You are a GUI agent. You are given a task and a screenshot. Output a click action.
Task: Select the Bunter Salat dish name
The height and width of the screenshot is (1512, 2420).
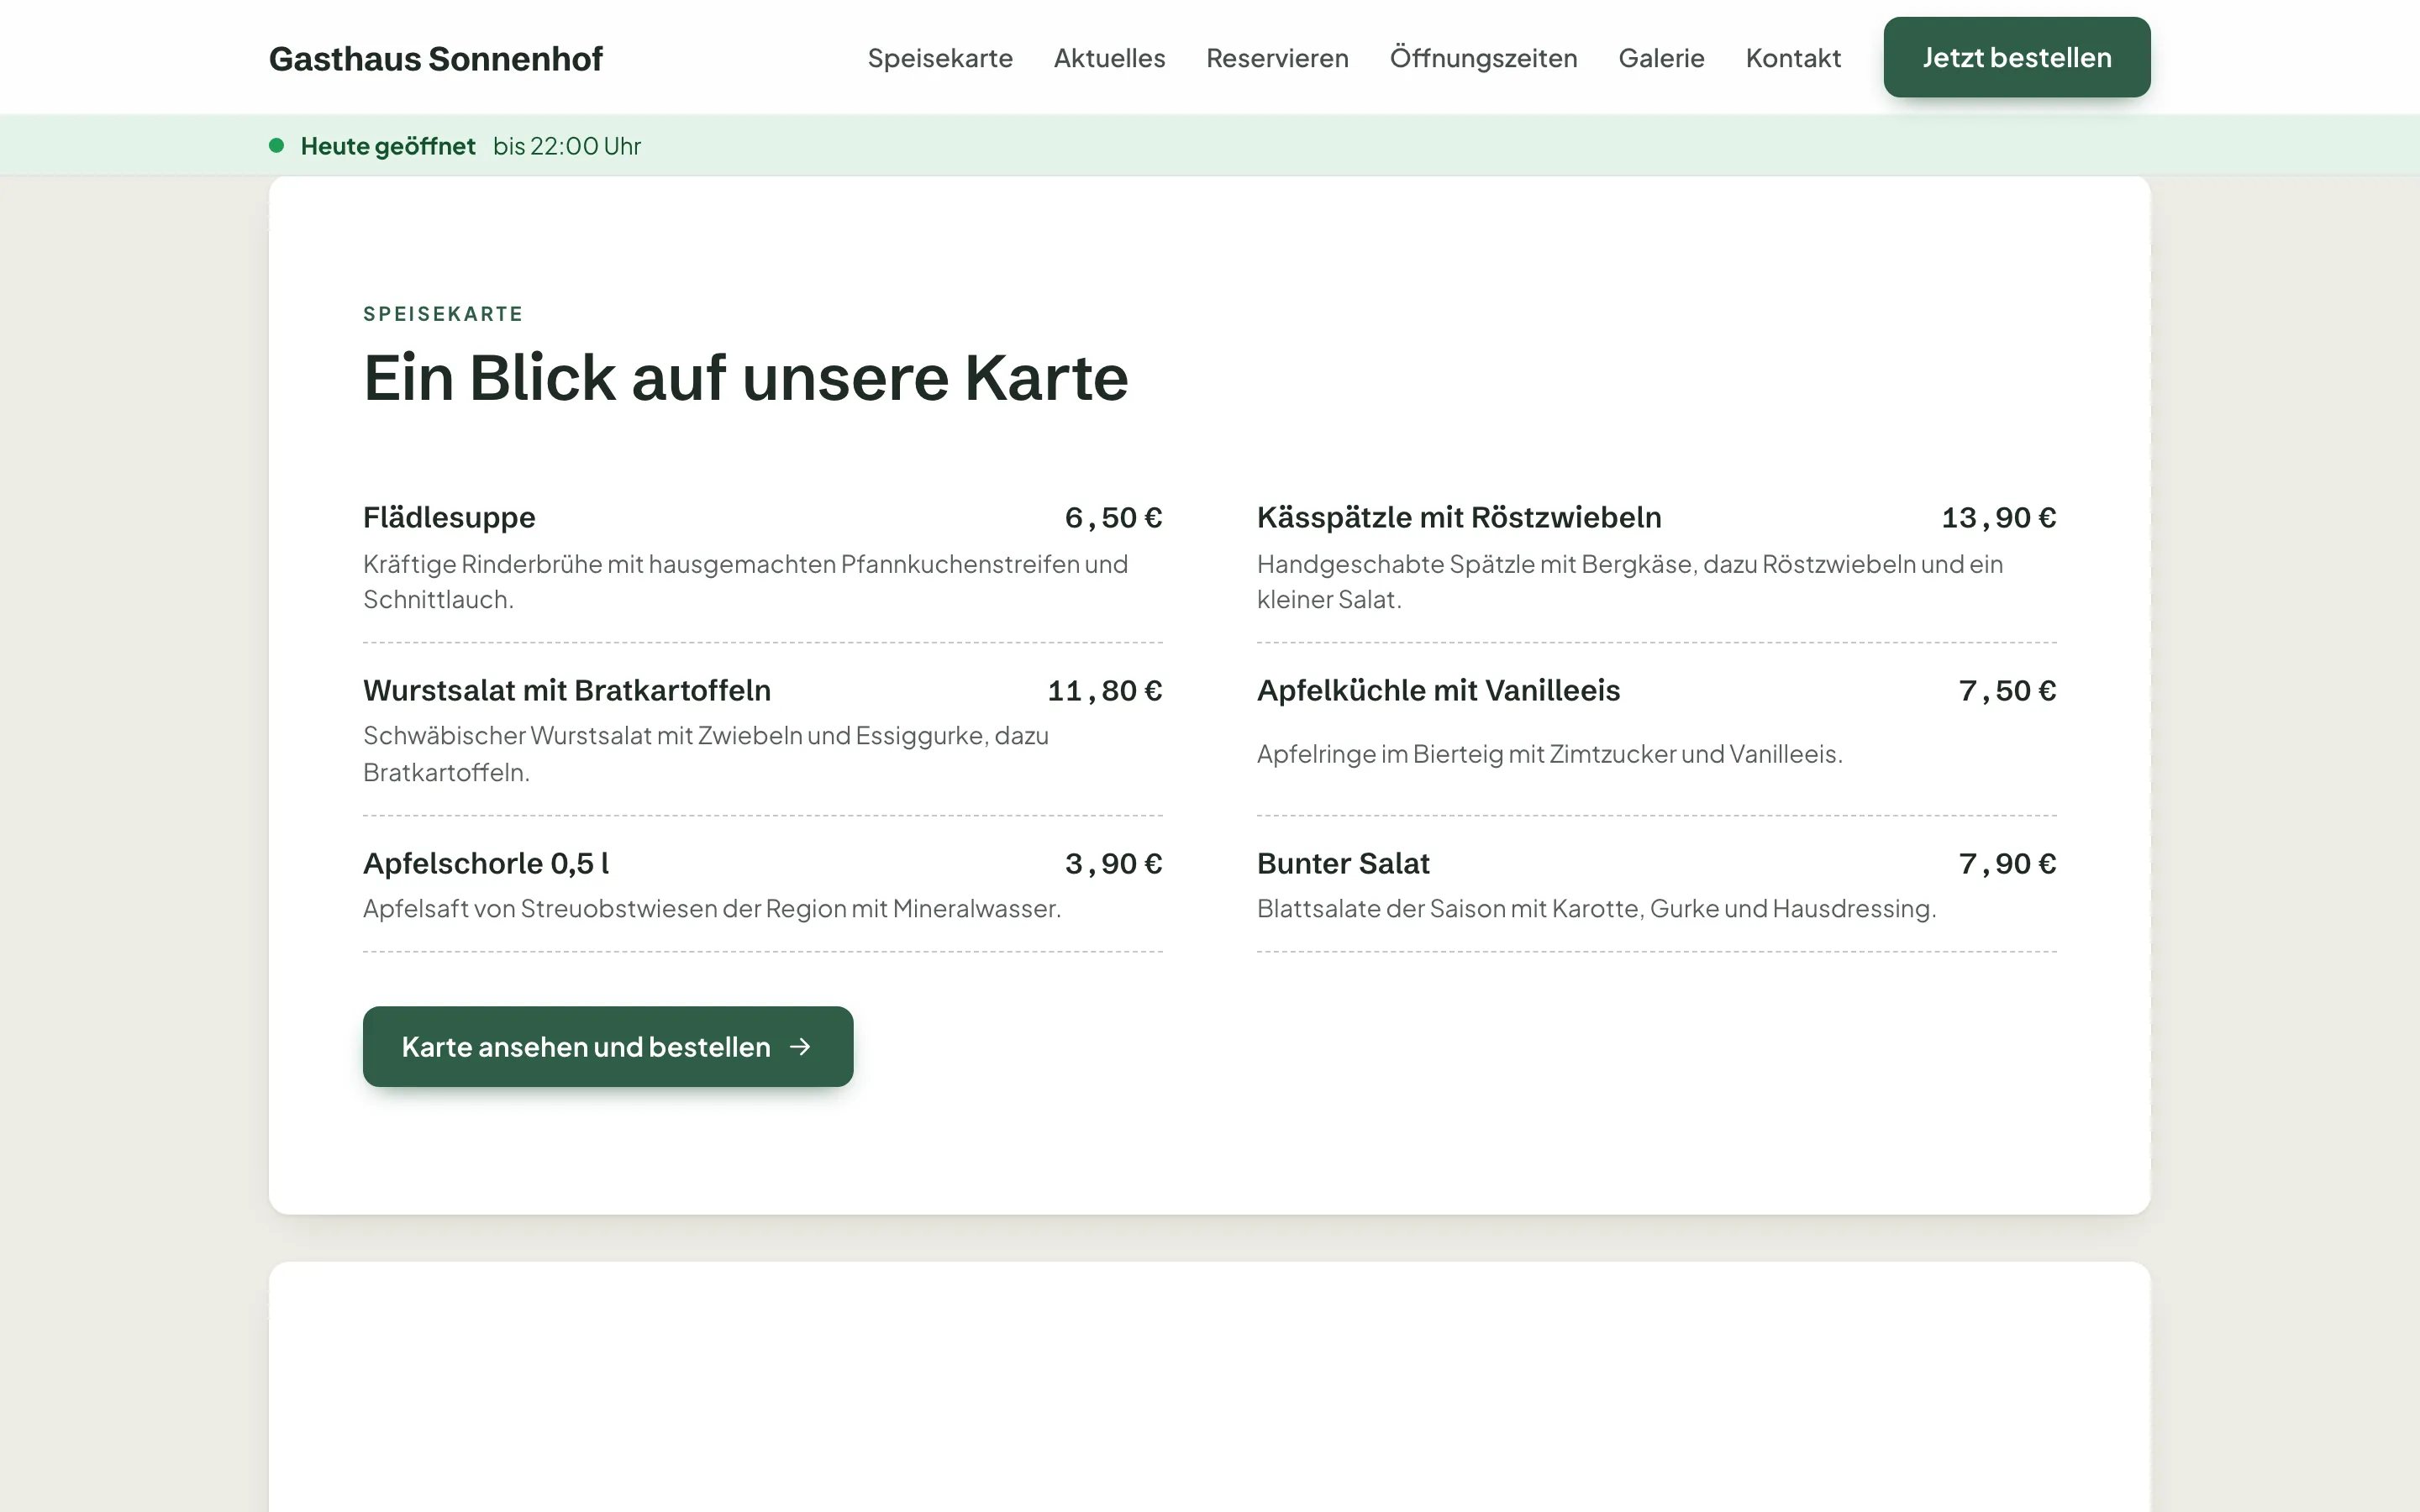[1343, 863]
